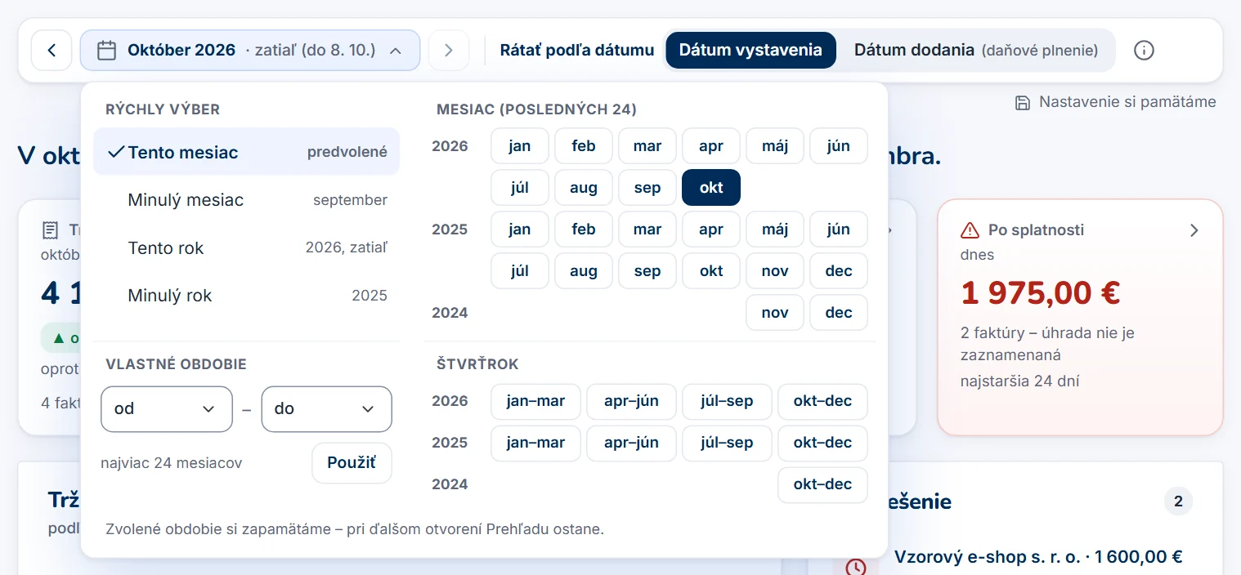Pick máj 2025 month

(775, 230)
